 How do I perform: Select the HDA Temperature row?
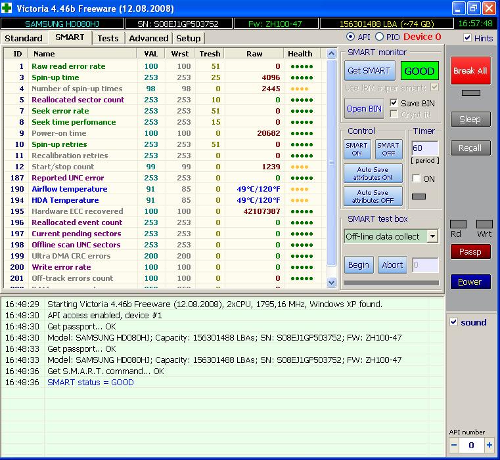164,200
